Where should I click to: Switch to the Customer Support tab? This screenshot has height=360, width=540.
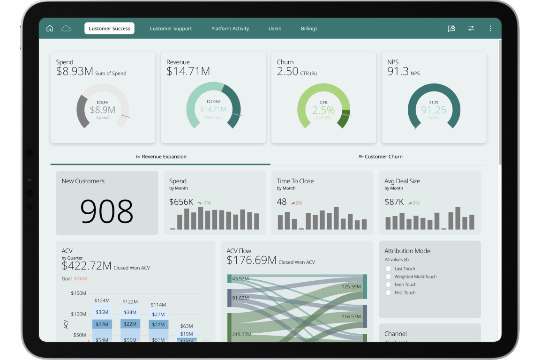(171, 28)
